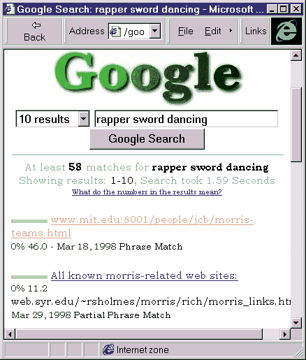
Task: Click the relevance bar beside mit.edu result
Action: click(x=29, y=221)
